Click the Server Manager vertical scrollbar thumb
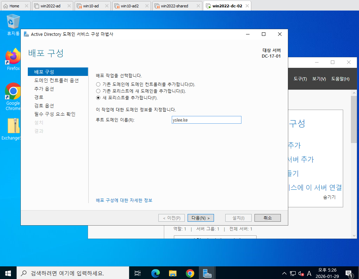359x279 pixels. tap(354, 119)
